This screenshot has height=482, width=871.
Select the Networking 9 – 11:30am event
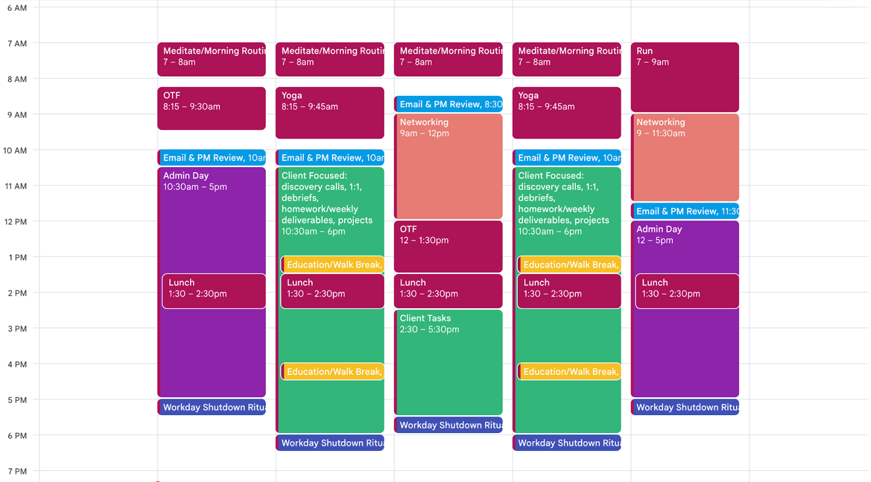[685, 157]
